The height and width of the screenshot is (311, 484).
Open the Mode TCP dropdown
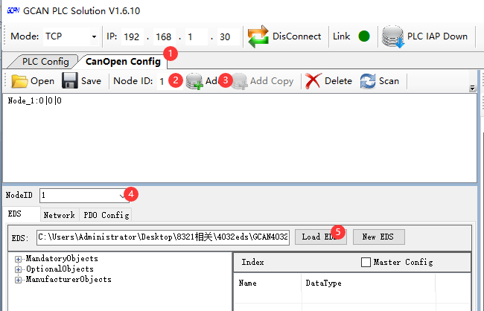click(x=94, y=36)
